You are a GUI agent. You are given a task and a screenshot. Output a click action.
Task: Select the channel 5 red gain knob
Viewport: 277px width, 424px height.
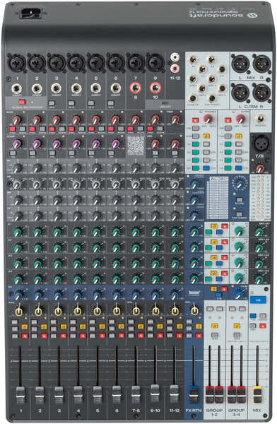click(96, 119)
